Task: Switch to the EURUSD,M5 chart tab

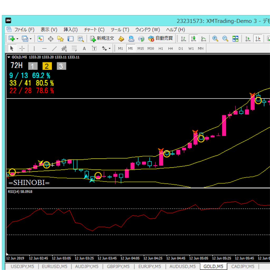Action: coord(54,266)
